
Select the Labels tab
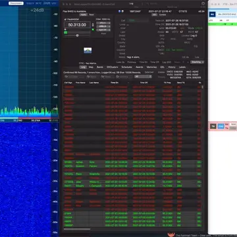(x=182, y=67)
